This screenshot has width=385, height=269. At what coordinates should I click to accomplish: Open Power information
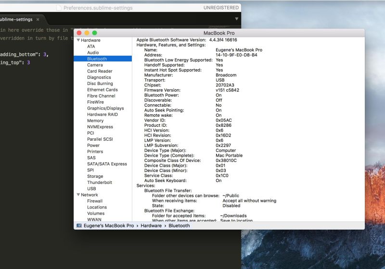pyautogui.click(x=93, y=145)
